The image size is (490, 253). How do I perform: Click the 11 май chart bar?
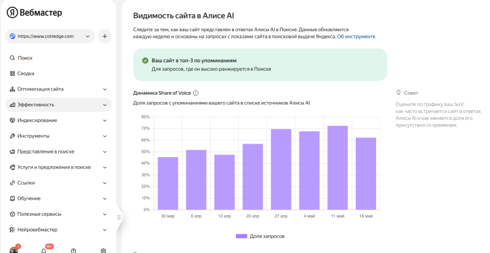[337, 168]
